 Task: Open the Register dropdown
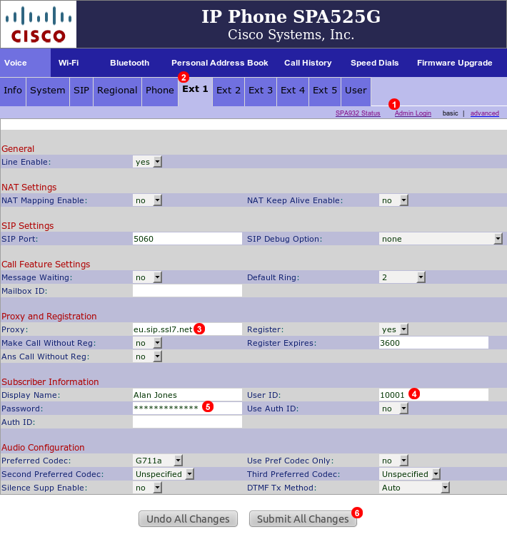(393, 329)
